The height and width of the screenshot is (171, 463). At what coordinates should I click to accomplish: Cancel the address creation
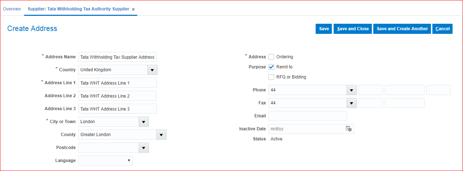pyautogui.click(x=442, y=29)
